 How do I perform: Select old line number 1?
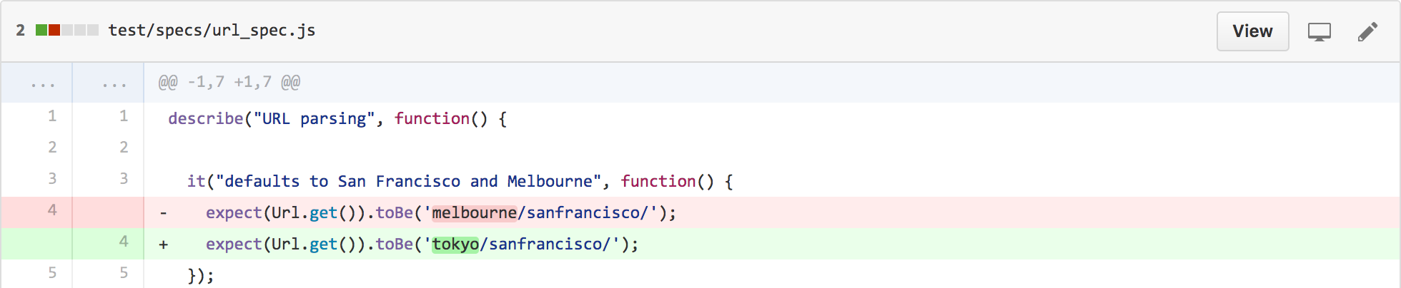(x=52, y=116)
